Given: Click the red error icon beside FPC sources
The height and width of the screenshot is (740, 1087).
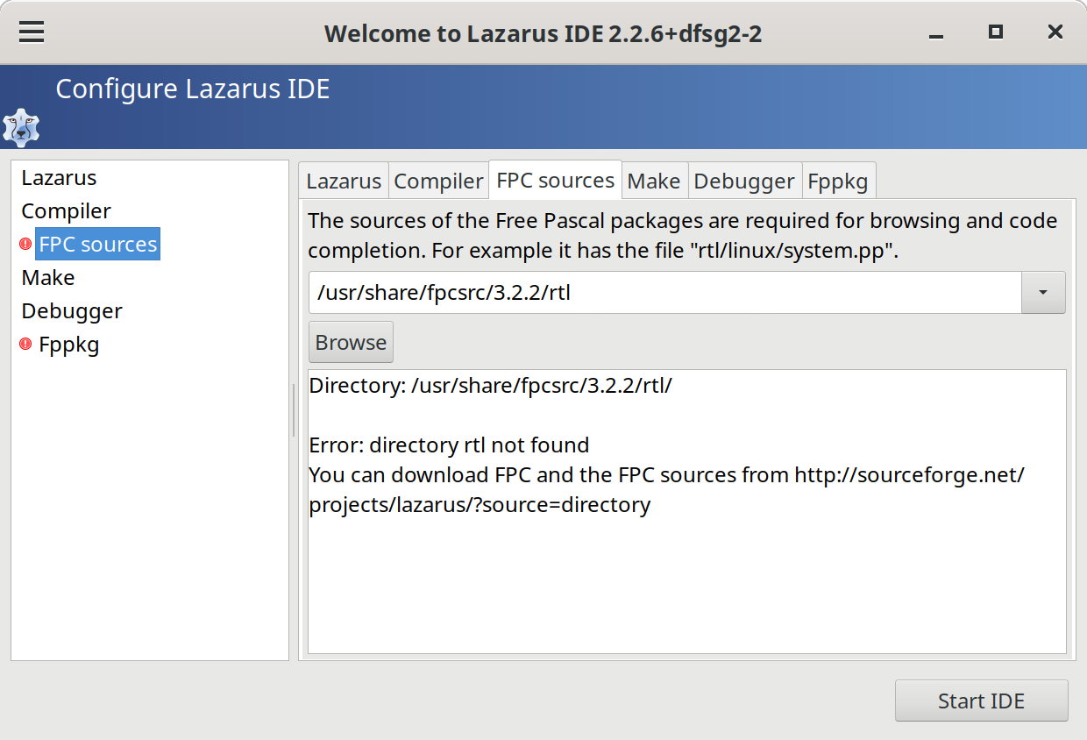Looking at the screenshot, I should tap(25, 245).
